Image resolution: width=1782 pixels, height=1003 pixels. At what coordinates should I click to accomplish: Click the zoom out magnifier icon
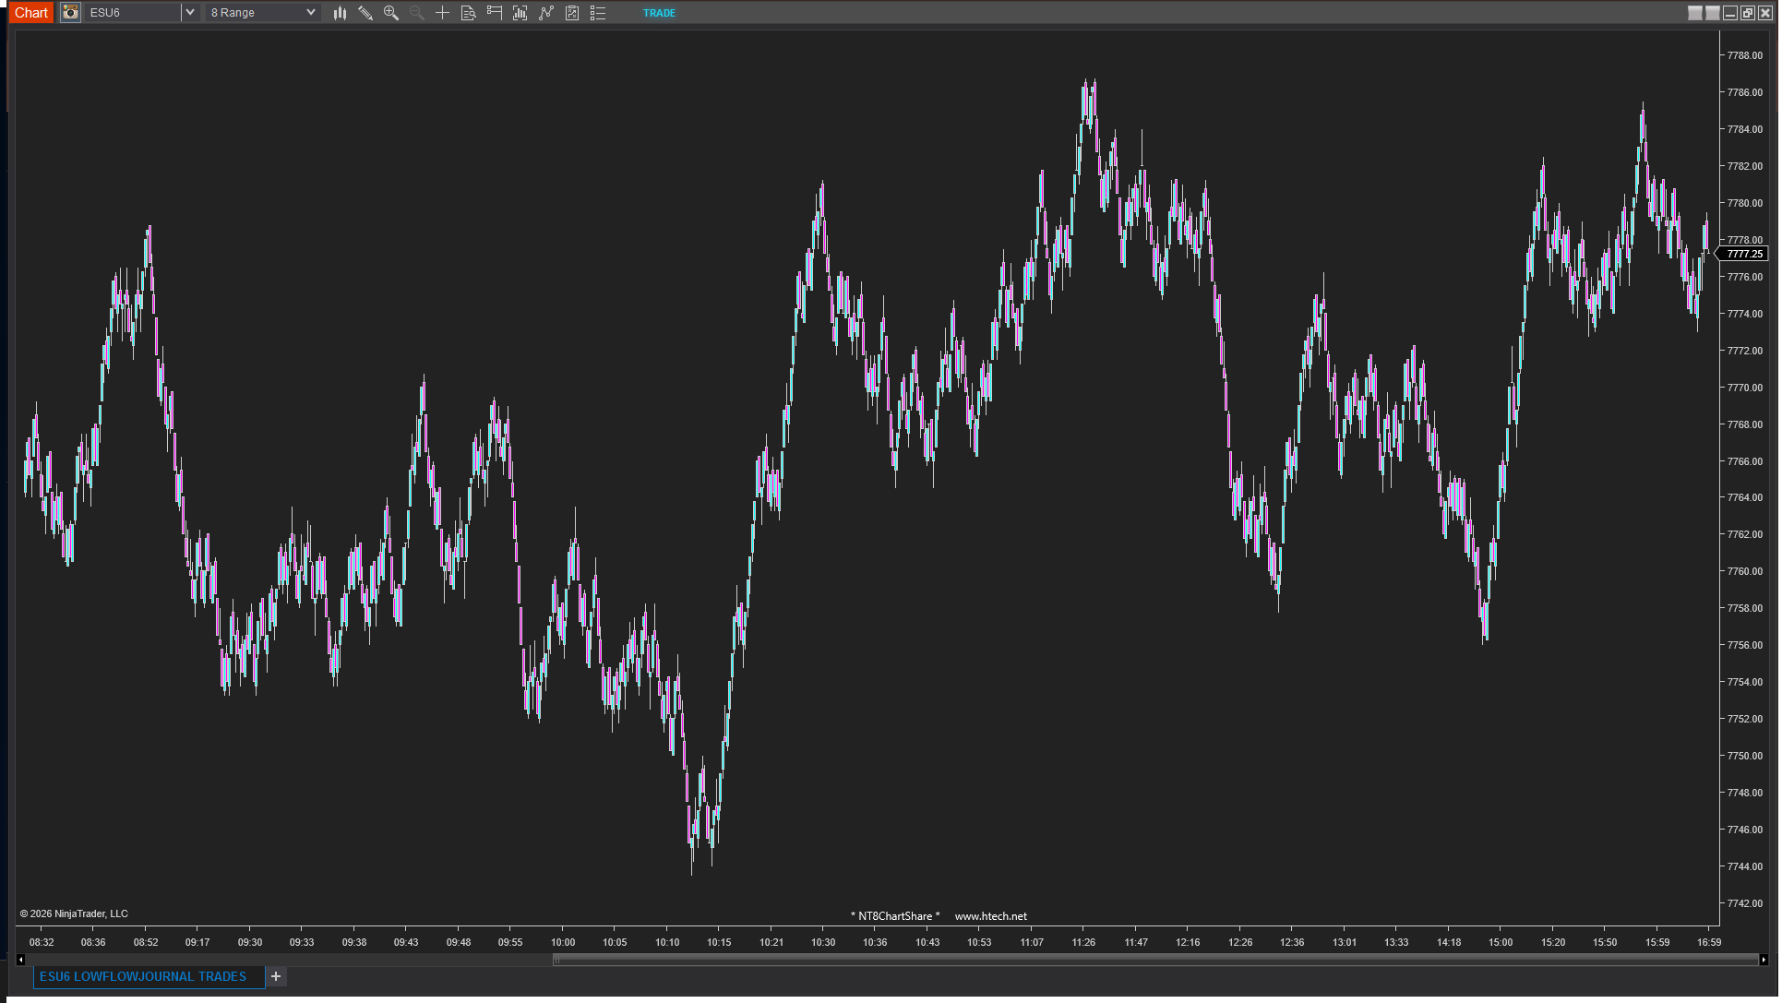(417, 13)
